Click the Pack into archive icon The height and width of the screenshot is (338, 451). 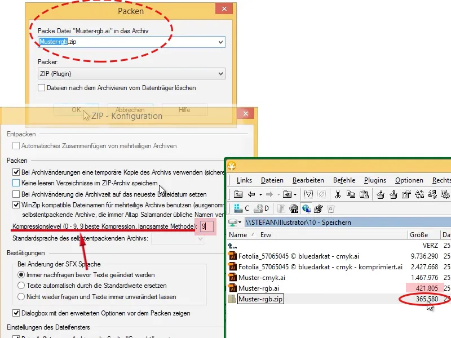pyautogui.click(x=380, y=194)
